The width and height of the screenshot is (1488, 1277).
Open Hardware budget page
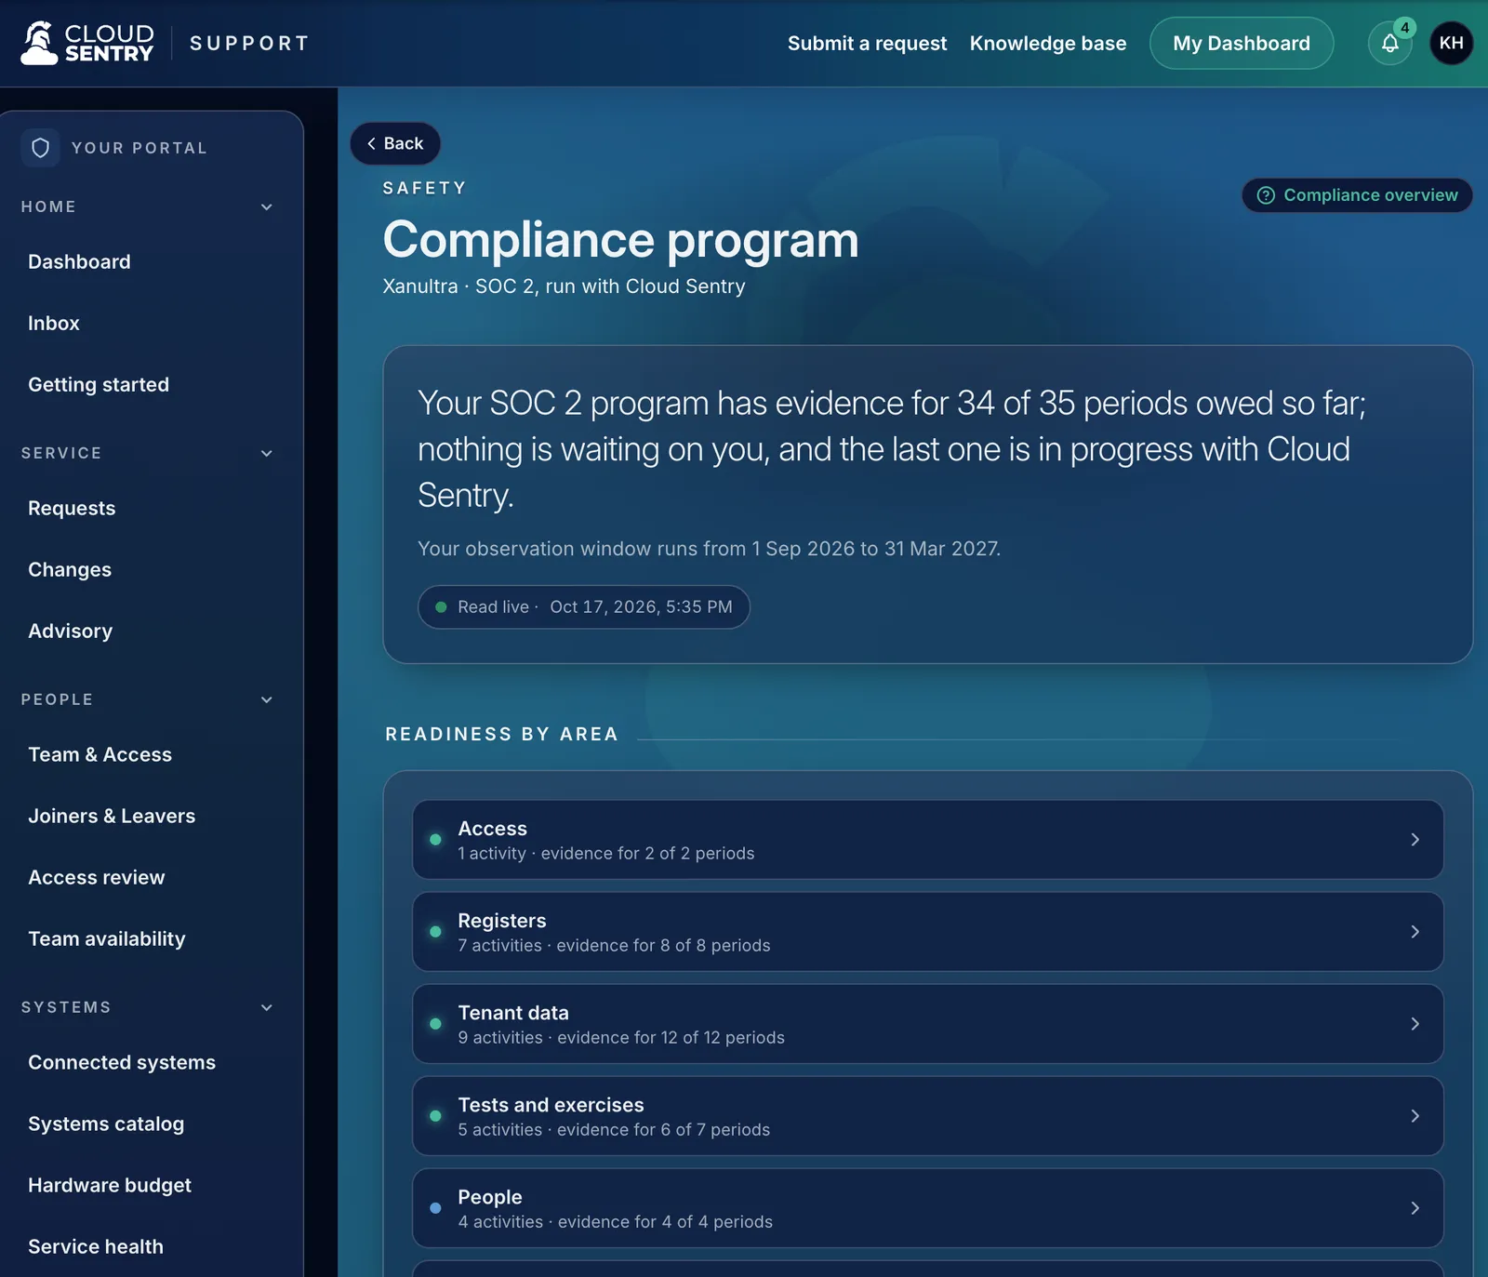click(x=110, y=1185)
